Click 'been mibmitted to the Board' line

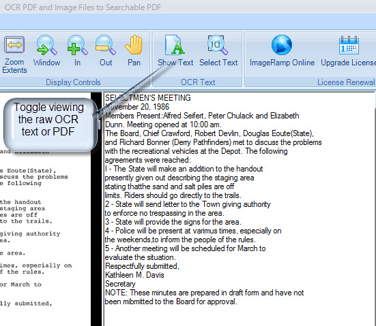(x=171, y=301)
